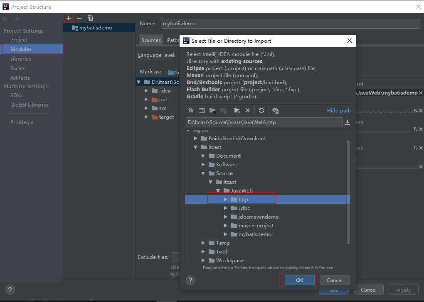Expand the Document folder node
Viewport: 424px width, 302px height.
[203, 156]
